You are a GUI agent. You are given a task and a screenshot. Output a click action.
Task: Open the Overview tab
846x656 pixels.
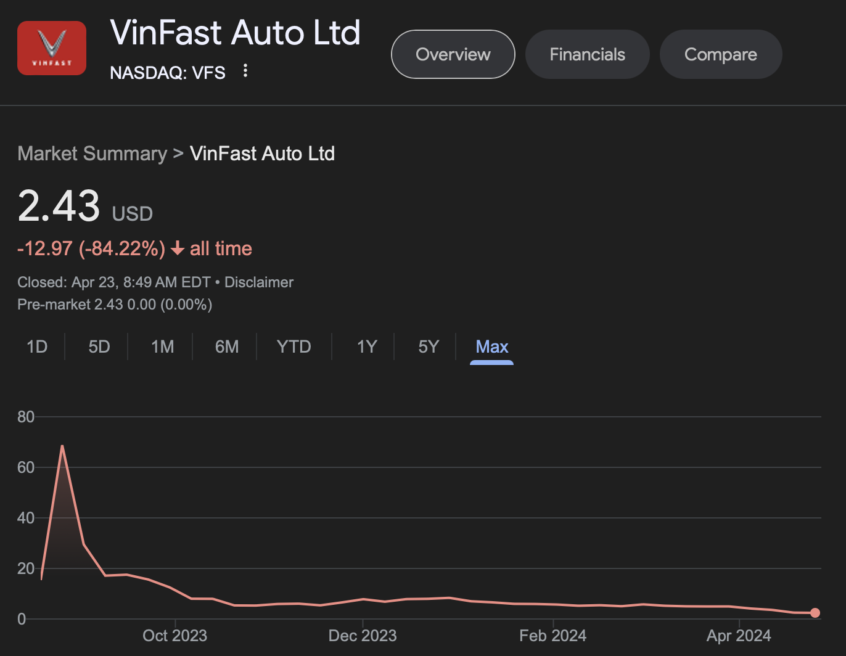coord(453,54)
